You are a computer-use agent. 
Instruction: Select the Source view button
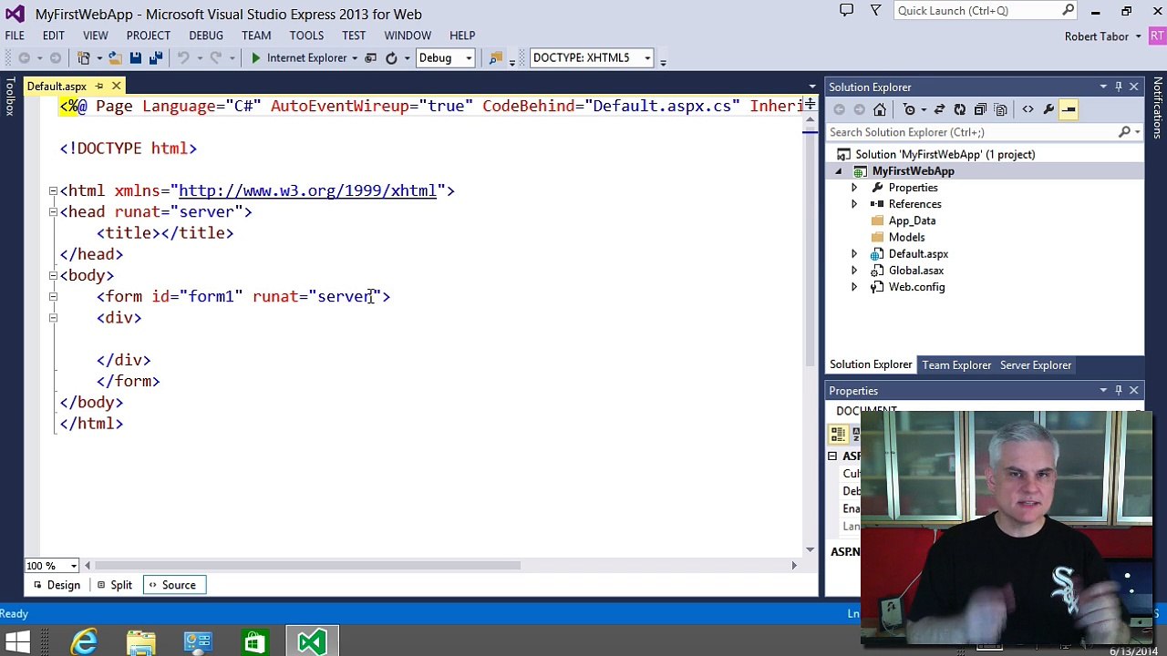175,585
